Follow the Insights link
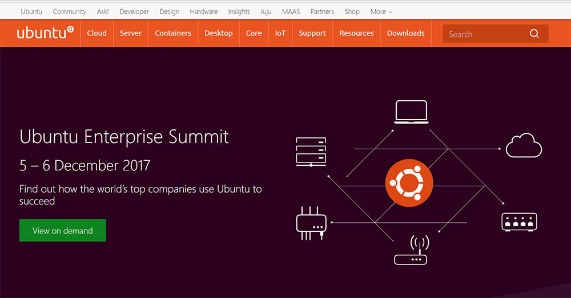 click(239, 11)
